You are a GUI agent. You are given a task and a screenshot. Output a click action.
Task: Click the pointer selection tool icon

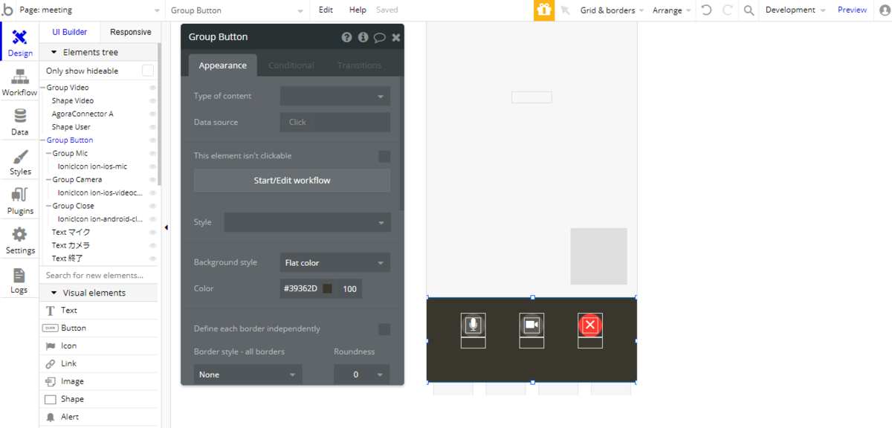[565, 10]
